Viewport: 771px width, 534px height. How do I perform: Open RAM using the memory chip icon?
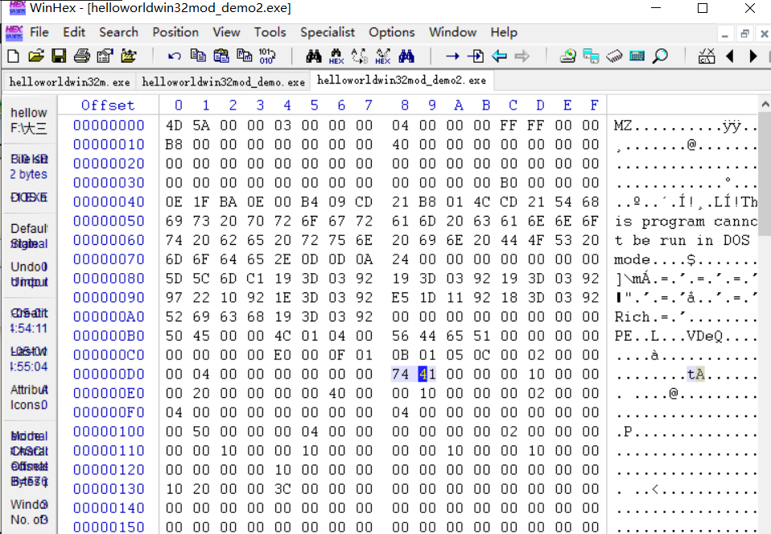(x=614, y=56)
